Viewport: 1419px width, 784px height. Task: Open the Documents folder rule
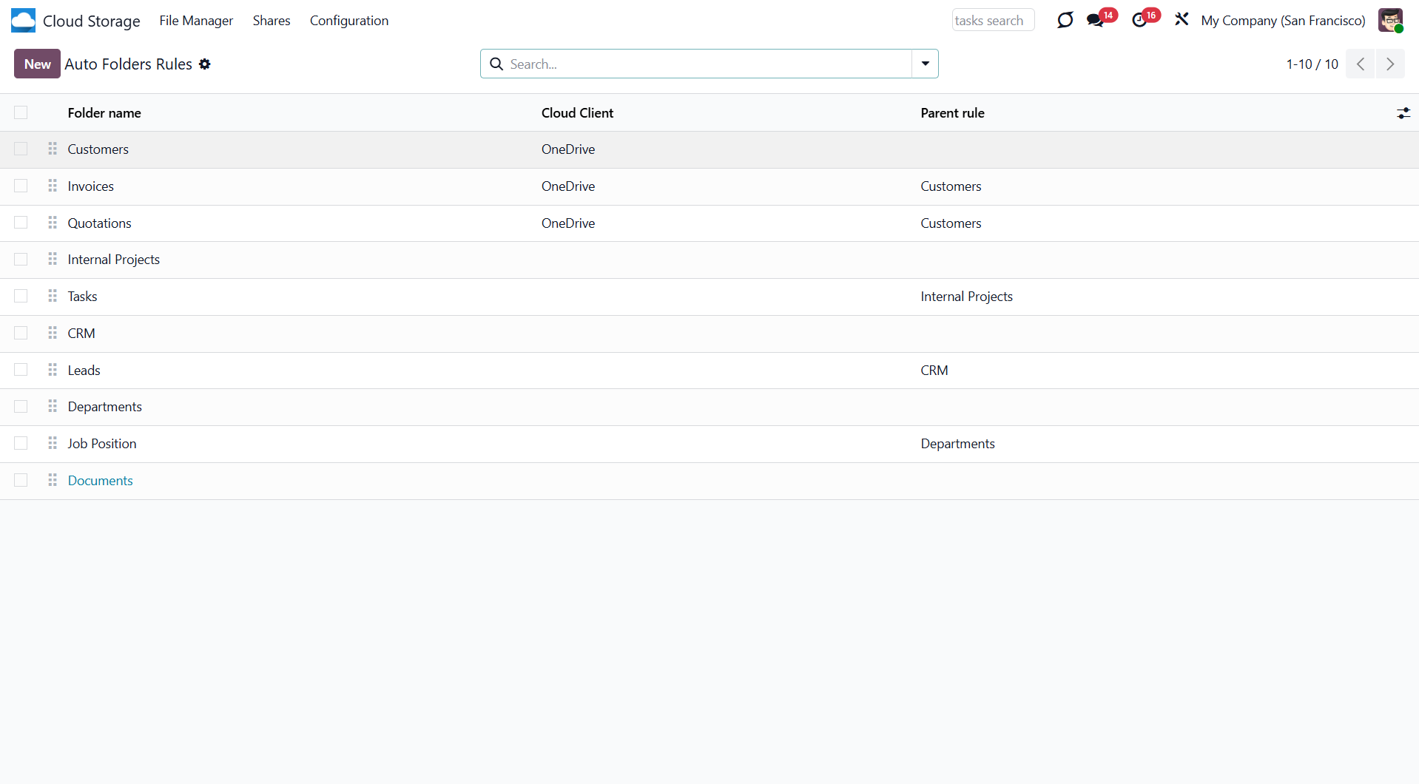tap(101, 481)
